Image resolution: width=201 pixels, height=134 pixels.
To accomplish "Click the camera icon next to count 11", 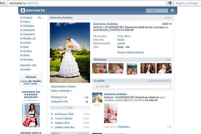I will 87,97.
